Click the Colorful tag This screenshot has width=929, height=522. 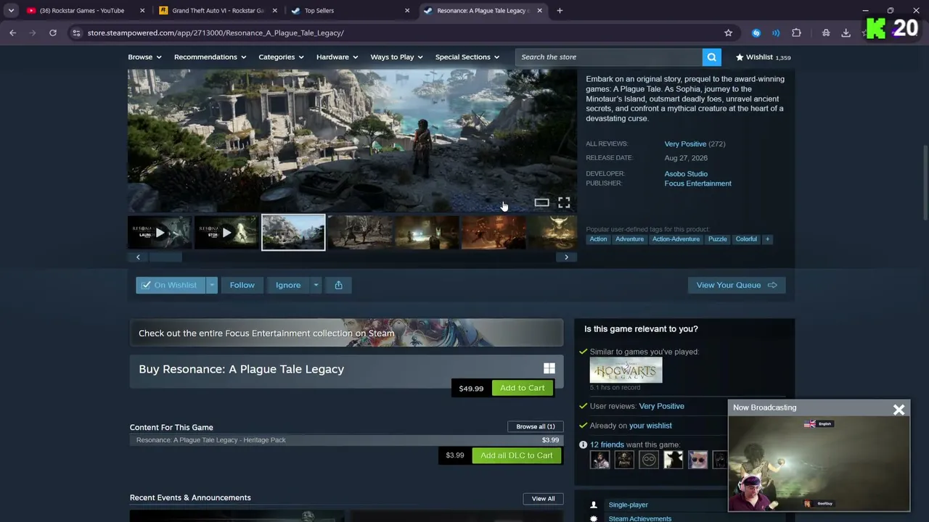pos(746,239)
